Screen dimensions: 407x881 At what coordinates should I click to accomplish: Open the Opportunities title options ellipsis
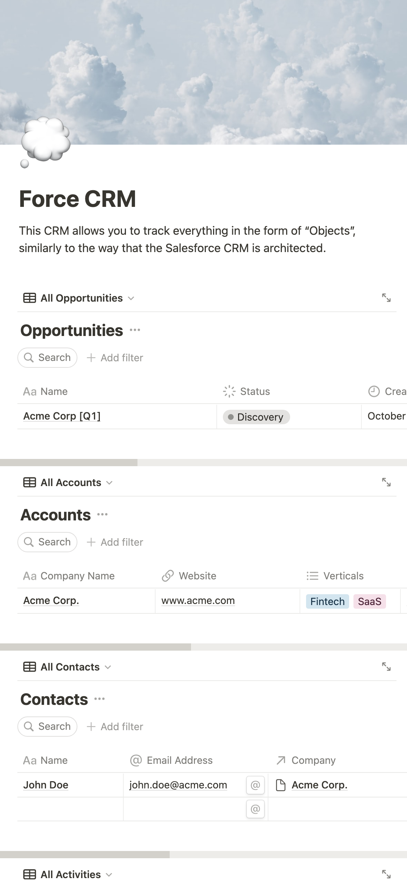click(135, 330)
